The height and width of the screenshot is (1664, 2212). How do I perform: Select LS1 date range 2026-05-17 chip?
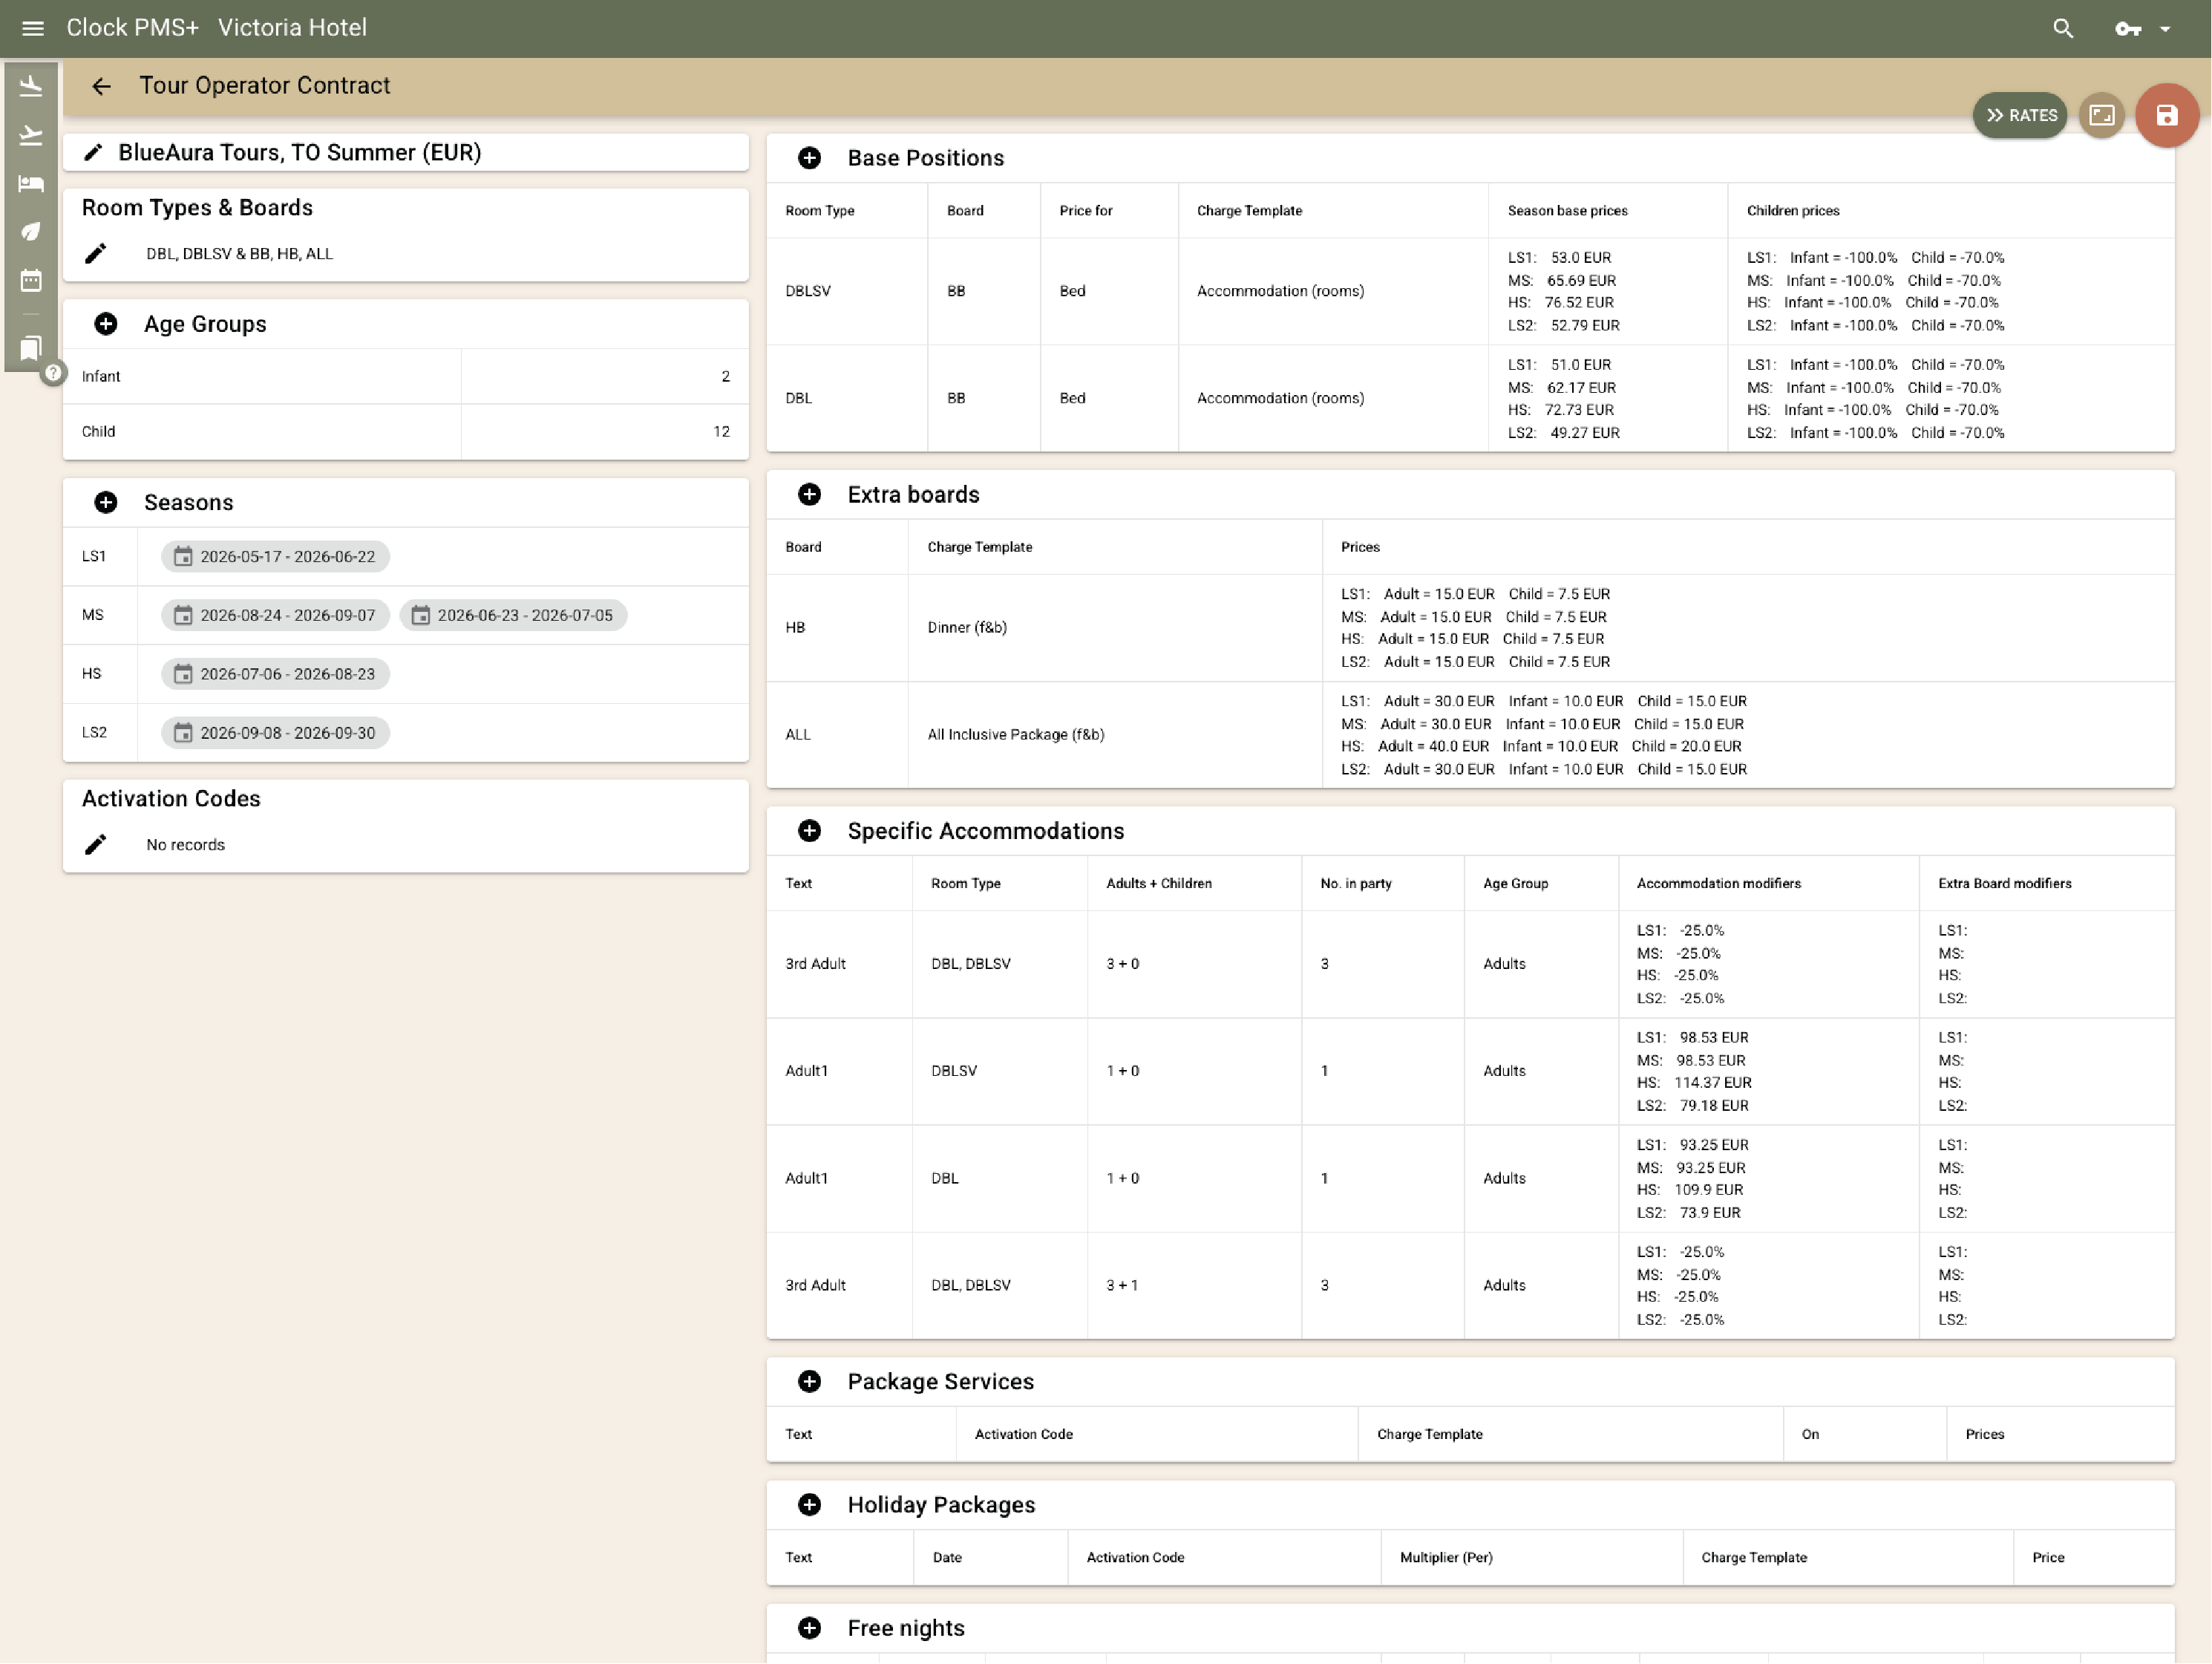click(x=275, y=556)
